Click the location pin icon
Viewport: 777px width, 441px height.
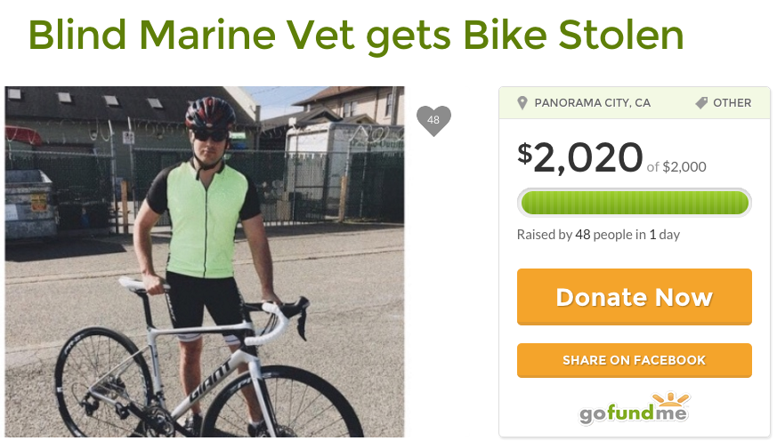pyautogui.click(x=522, y=103)
